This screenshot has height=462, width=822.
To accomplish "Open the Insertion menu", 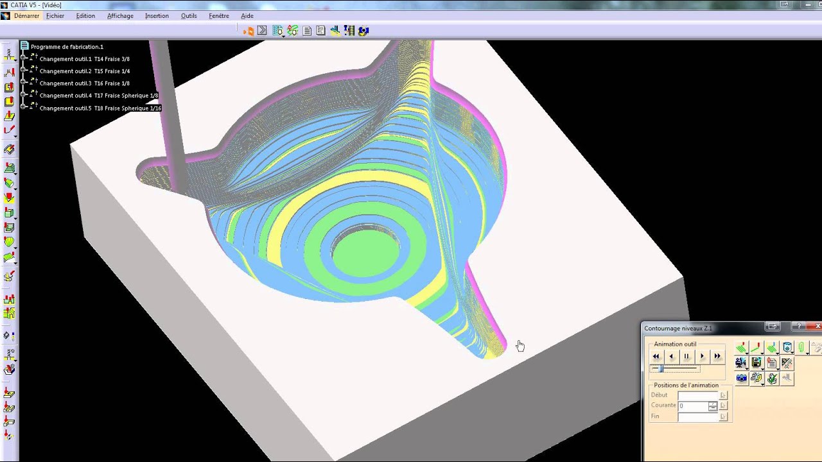I will click(157, 15).
